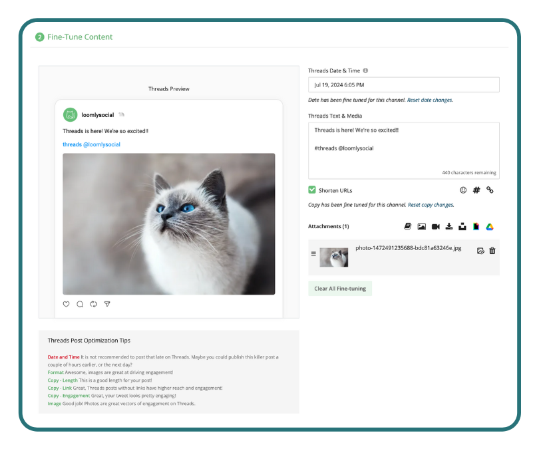Screen dimensions: 539x449
Task: Uncheck the Shorten URLs checkbox
Action: (x=312, y=190)
